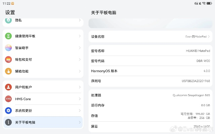This screenshot has height=134, width=215.
Task: Click the Privacy (隐私) icon
Action: 8,20
